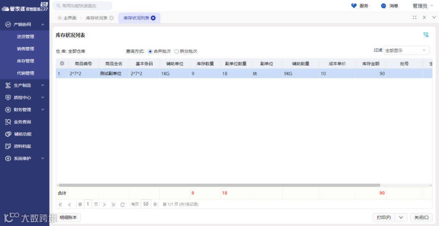Click the home icon of 主界面 tab
This screenshot has width=439, height=226.
point(60,18)
